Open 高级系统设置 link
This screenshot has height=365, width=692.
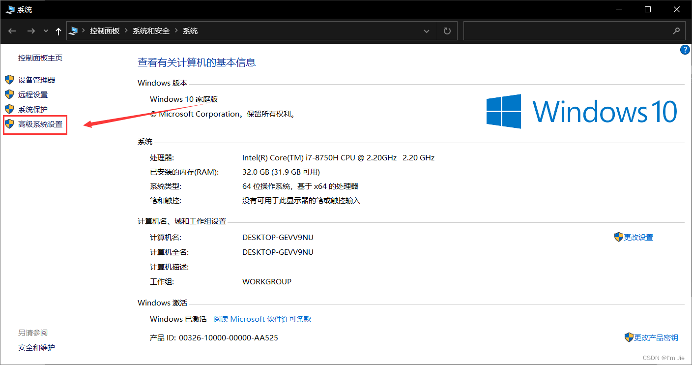pyautogui.click(x=40, y=124)
